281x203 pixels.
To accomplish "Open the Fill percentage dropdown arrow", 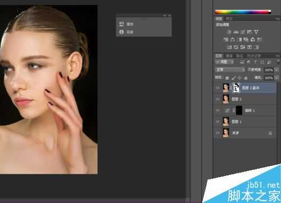I will point(277,78).
